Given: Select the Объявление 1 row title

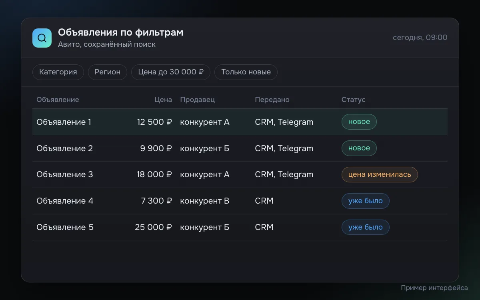Looking at the screenshot, I should (x=64, y=122).
